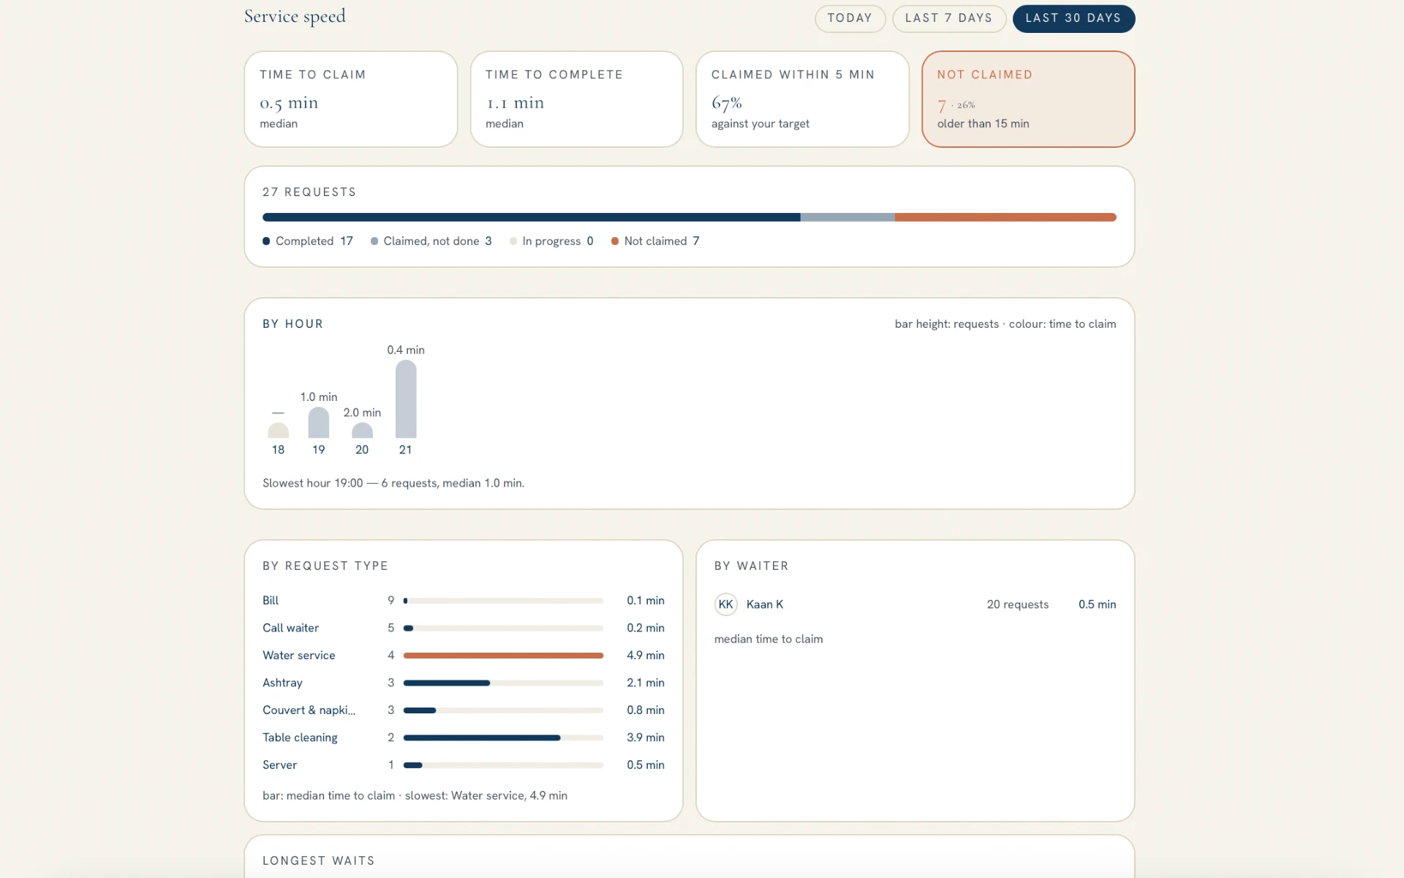Click the Table cleaning progress bar
Screen dimensions: 1404x878
503,738
